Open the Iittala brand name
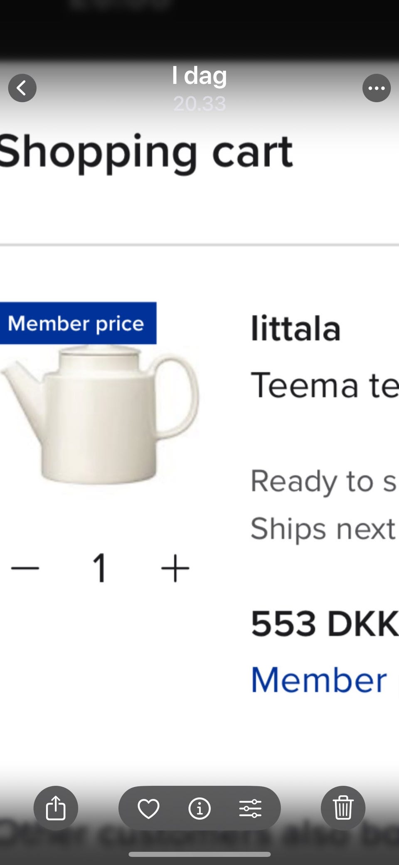 coord(296,329)
